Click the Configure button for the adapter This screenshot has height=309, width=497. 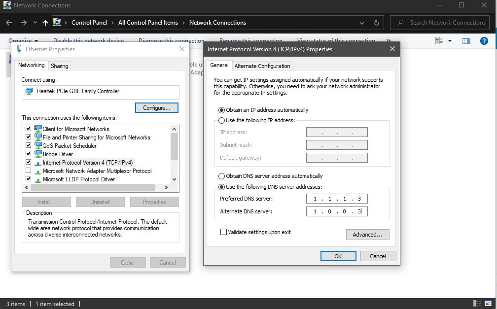[x=156, y=107]
